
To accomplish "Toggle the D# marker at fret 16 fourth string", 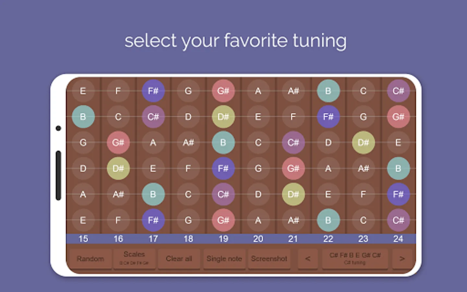I will pos(118,168).
